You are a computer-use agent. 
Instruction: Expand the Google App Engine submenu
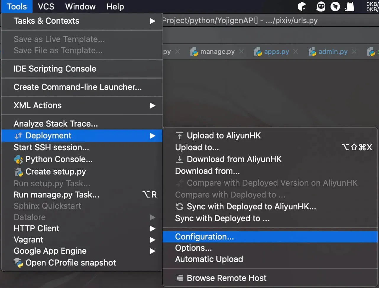tap(82, 251)
